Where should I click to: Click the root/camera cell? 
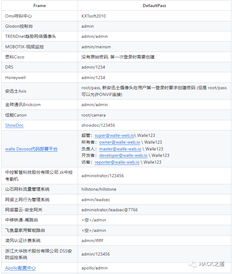(154, 115)
